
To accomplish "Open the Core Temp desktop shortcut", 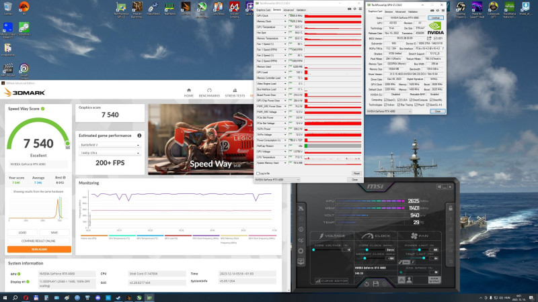I will tap(218, 9).
